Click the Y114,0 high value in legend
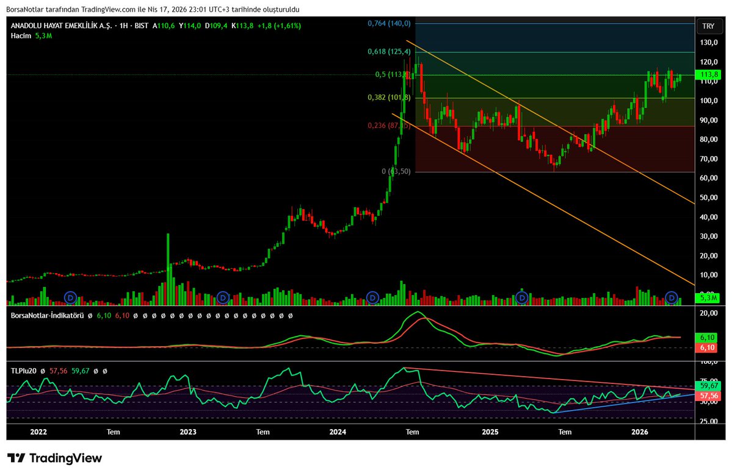732x476 pixels. pyautogui.click(x=189, y=26)
